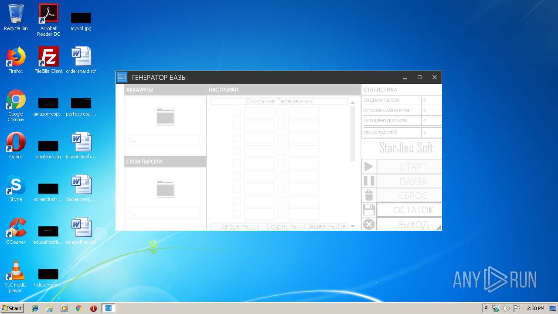Click the circled X icon beside ВЫХОД
This screenshot has width=558, height=314.
[x=369, y=224]
